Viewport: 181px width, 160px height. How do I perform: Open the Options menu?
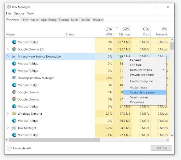pos(19,13)
